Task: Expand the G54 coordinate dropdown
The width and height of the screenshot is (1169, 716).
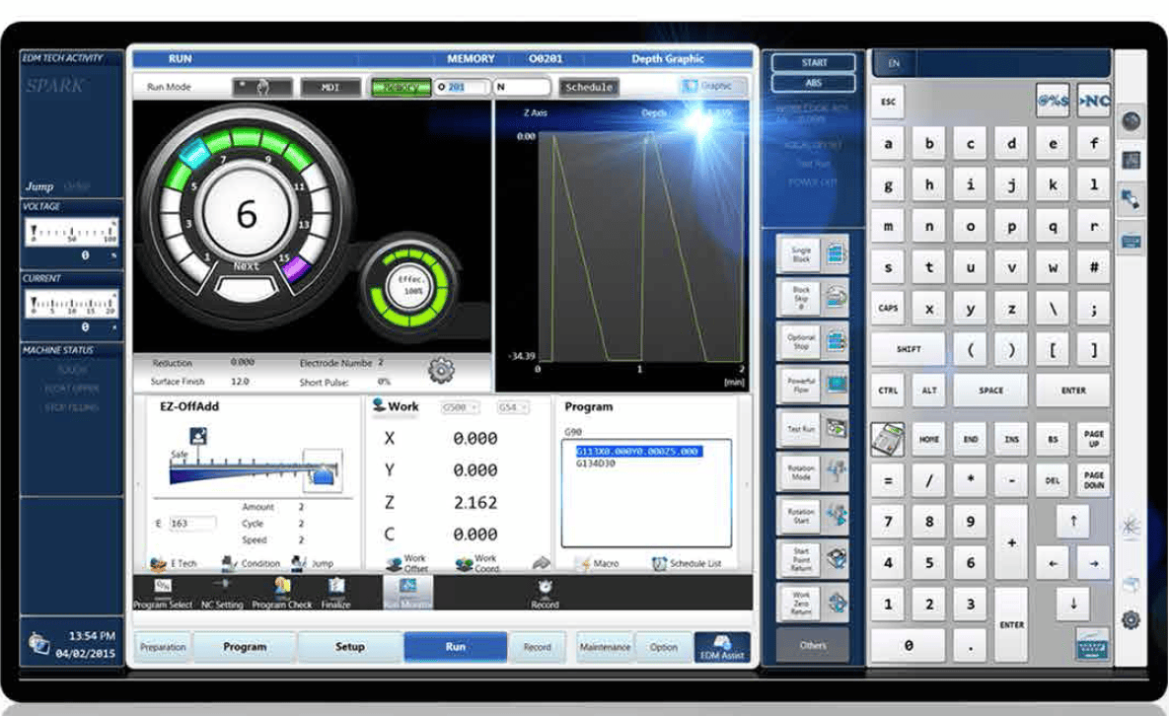Action: (x=513, y=407)
